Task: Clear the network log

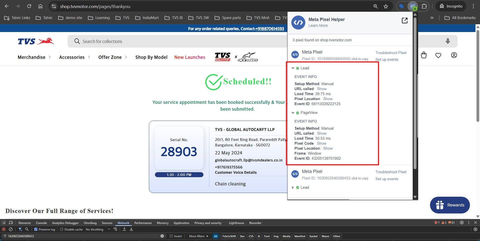Action: [11, 229]
